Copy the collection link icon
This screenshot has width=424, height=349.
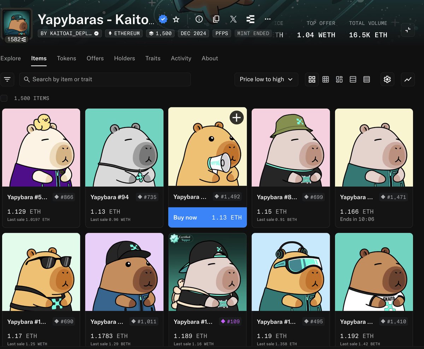pyautogui.click(x=216, y=19)
